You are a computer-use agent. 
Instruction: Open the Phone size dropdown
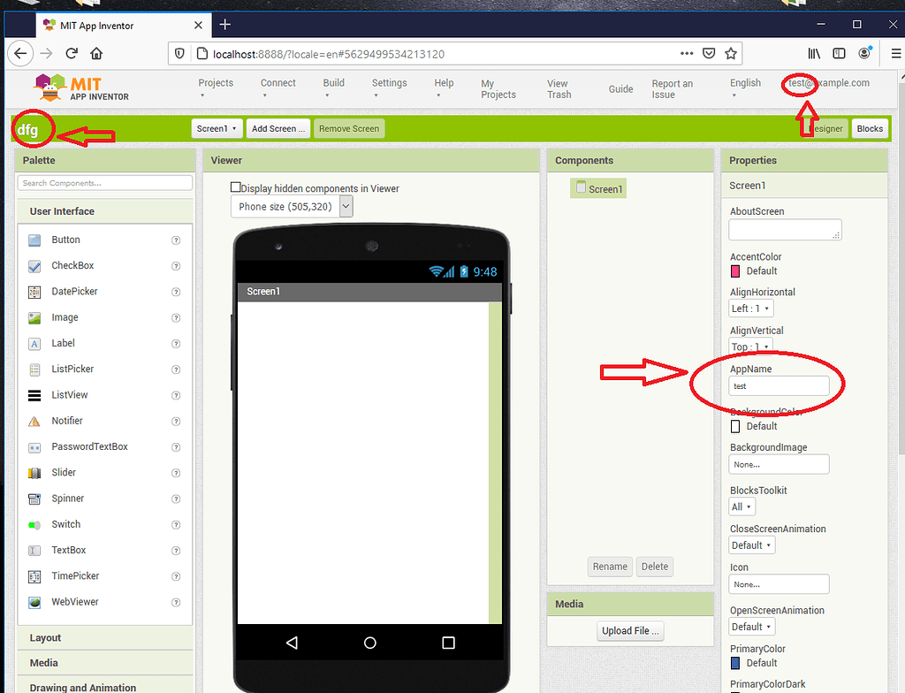click(346, 206)
